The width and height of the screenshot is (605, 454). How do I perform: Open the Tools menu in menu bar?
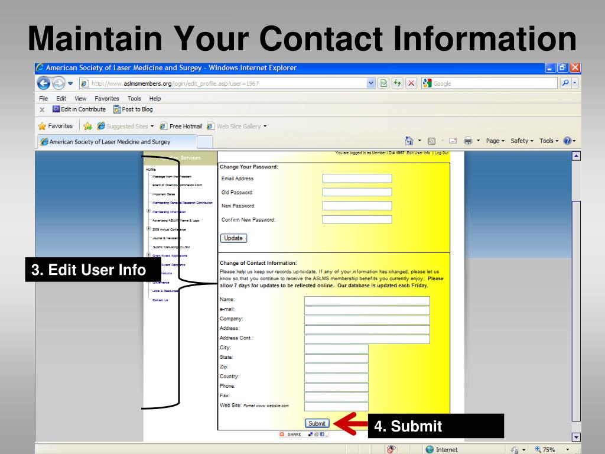pos(134,99)
